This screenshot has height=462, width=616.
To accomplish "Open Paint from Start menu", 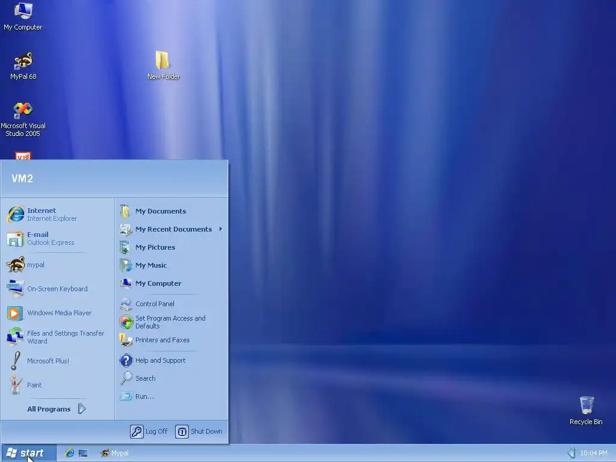I will 58,385.
